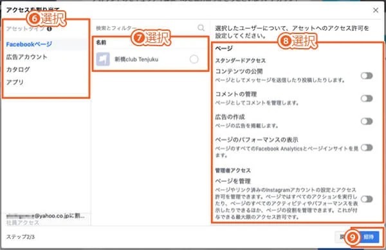
Task: Select the アプリ asset type
Action: click(15, 82)
